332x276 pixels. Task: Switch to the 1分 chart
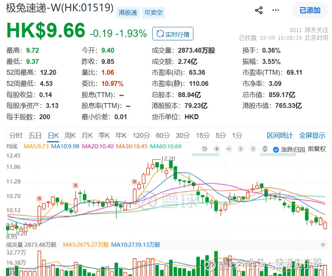point(237,135)
